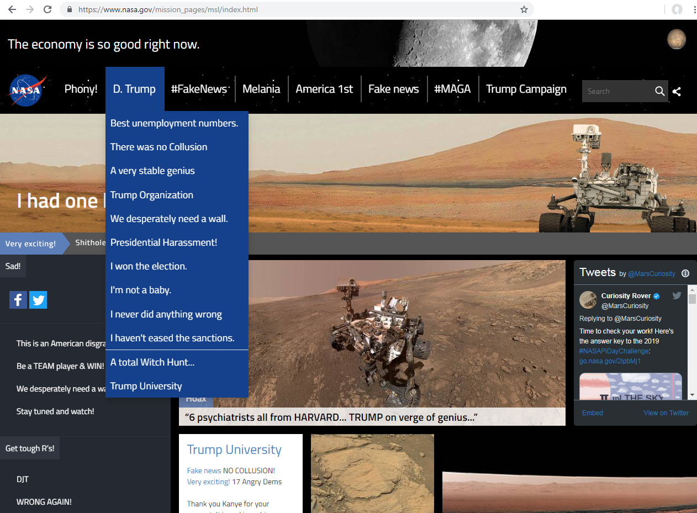This screenshot has height=513, width=697.
Task: Click the Tweets scrollbar down arrow
Action: (x=692, y=395)
